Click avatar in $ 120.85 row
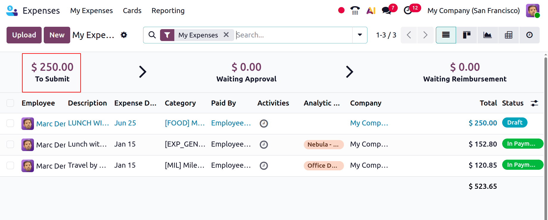 pyautogui.click(x=28, y=166)
